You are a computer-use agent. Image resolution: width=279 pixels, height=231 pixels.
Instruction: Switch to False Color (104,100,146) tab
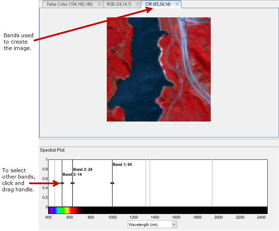click(70, 4)
